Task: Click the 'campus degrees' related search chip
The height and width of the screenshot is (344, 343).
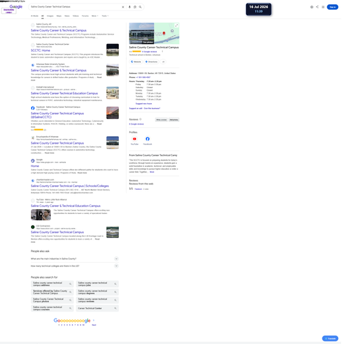Action: (98, 292)
